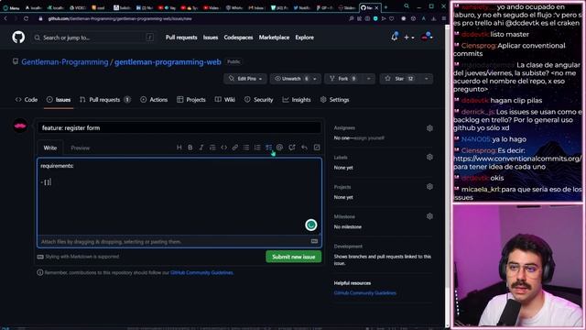
Task: Open GitHub Community Guidelines link below editor
Action: tap(201, 273)
